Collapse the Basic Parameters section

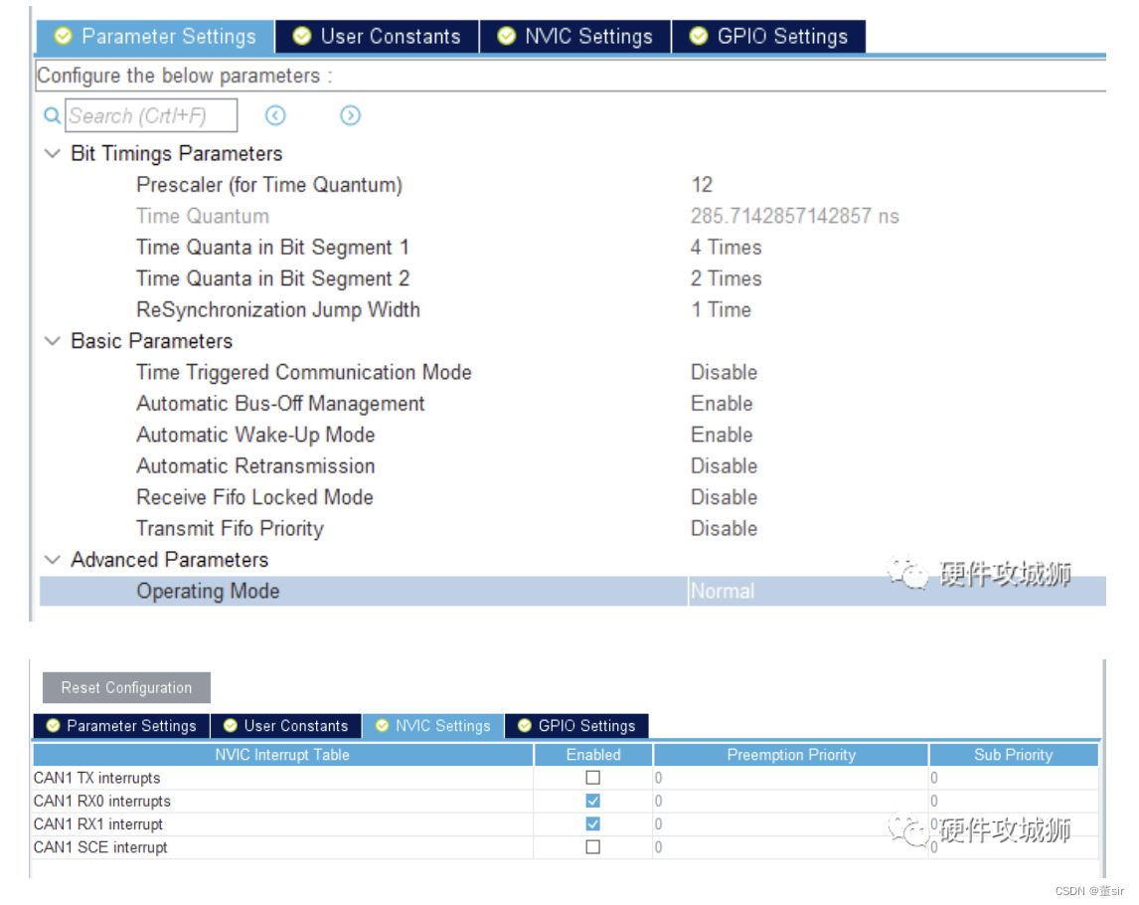click(53, 341)
